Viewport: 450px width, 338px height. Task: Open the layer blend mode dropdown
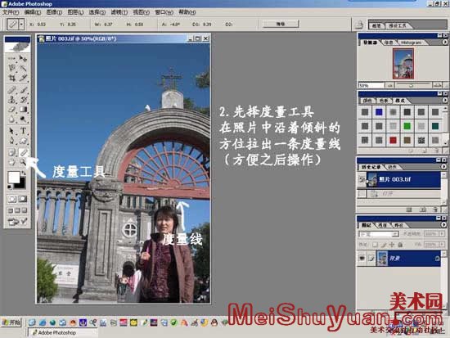click(379, 234)
